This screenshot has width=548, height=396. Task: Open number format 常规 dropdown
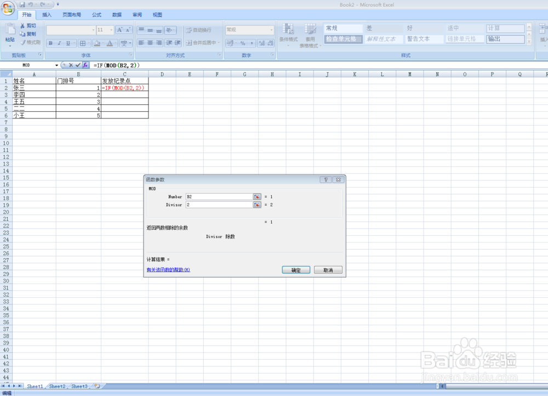[x=272, y=30]
